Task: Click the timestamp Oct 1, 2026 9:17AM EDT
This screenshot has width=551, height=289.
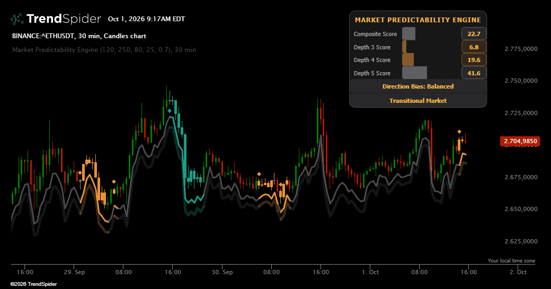Action: coord(147,19)
